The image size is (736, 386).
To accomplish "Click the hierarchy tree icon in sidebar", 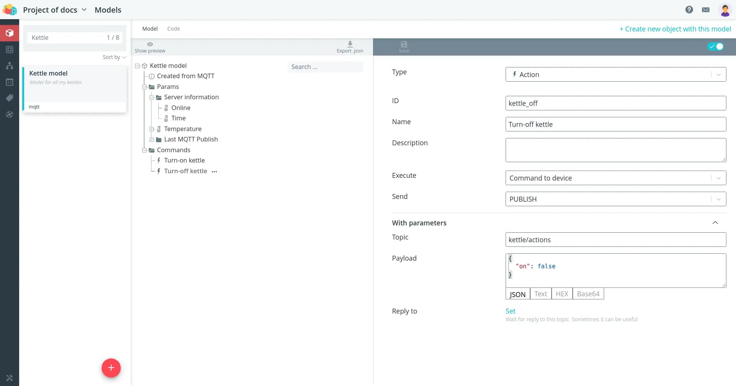I will pos(10,66).
